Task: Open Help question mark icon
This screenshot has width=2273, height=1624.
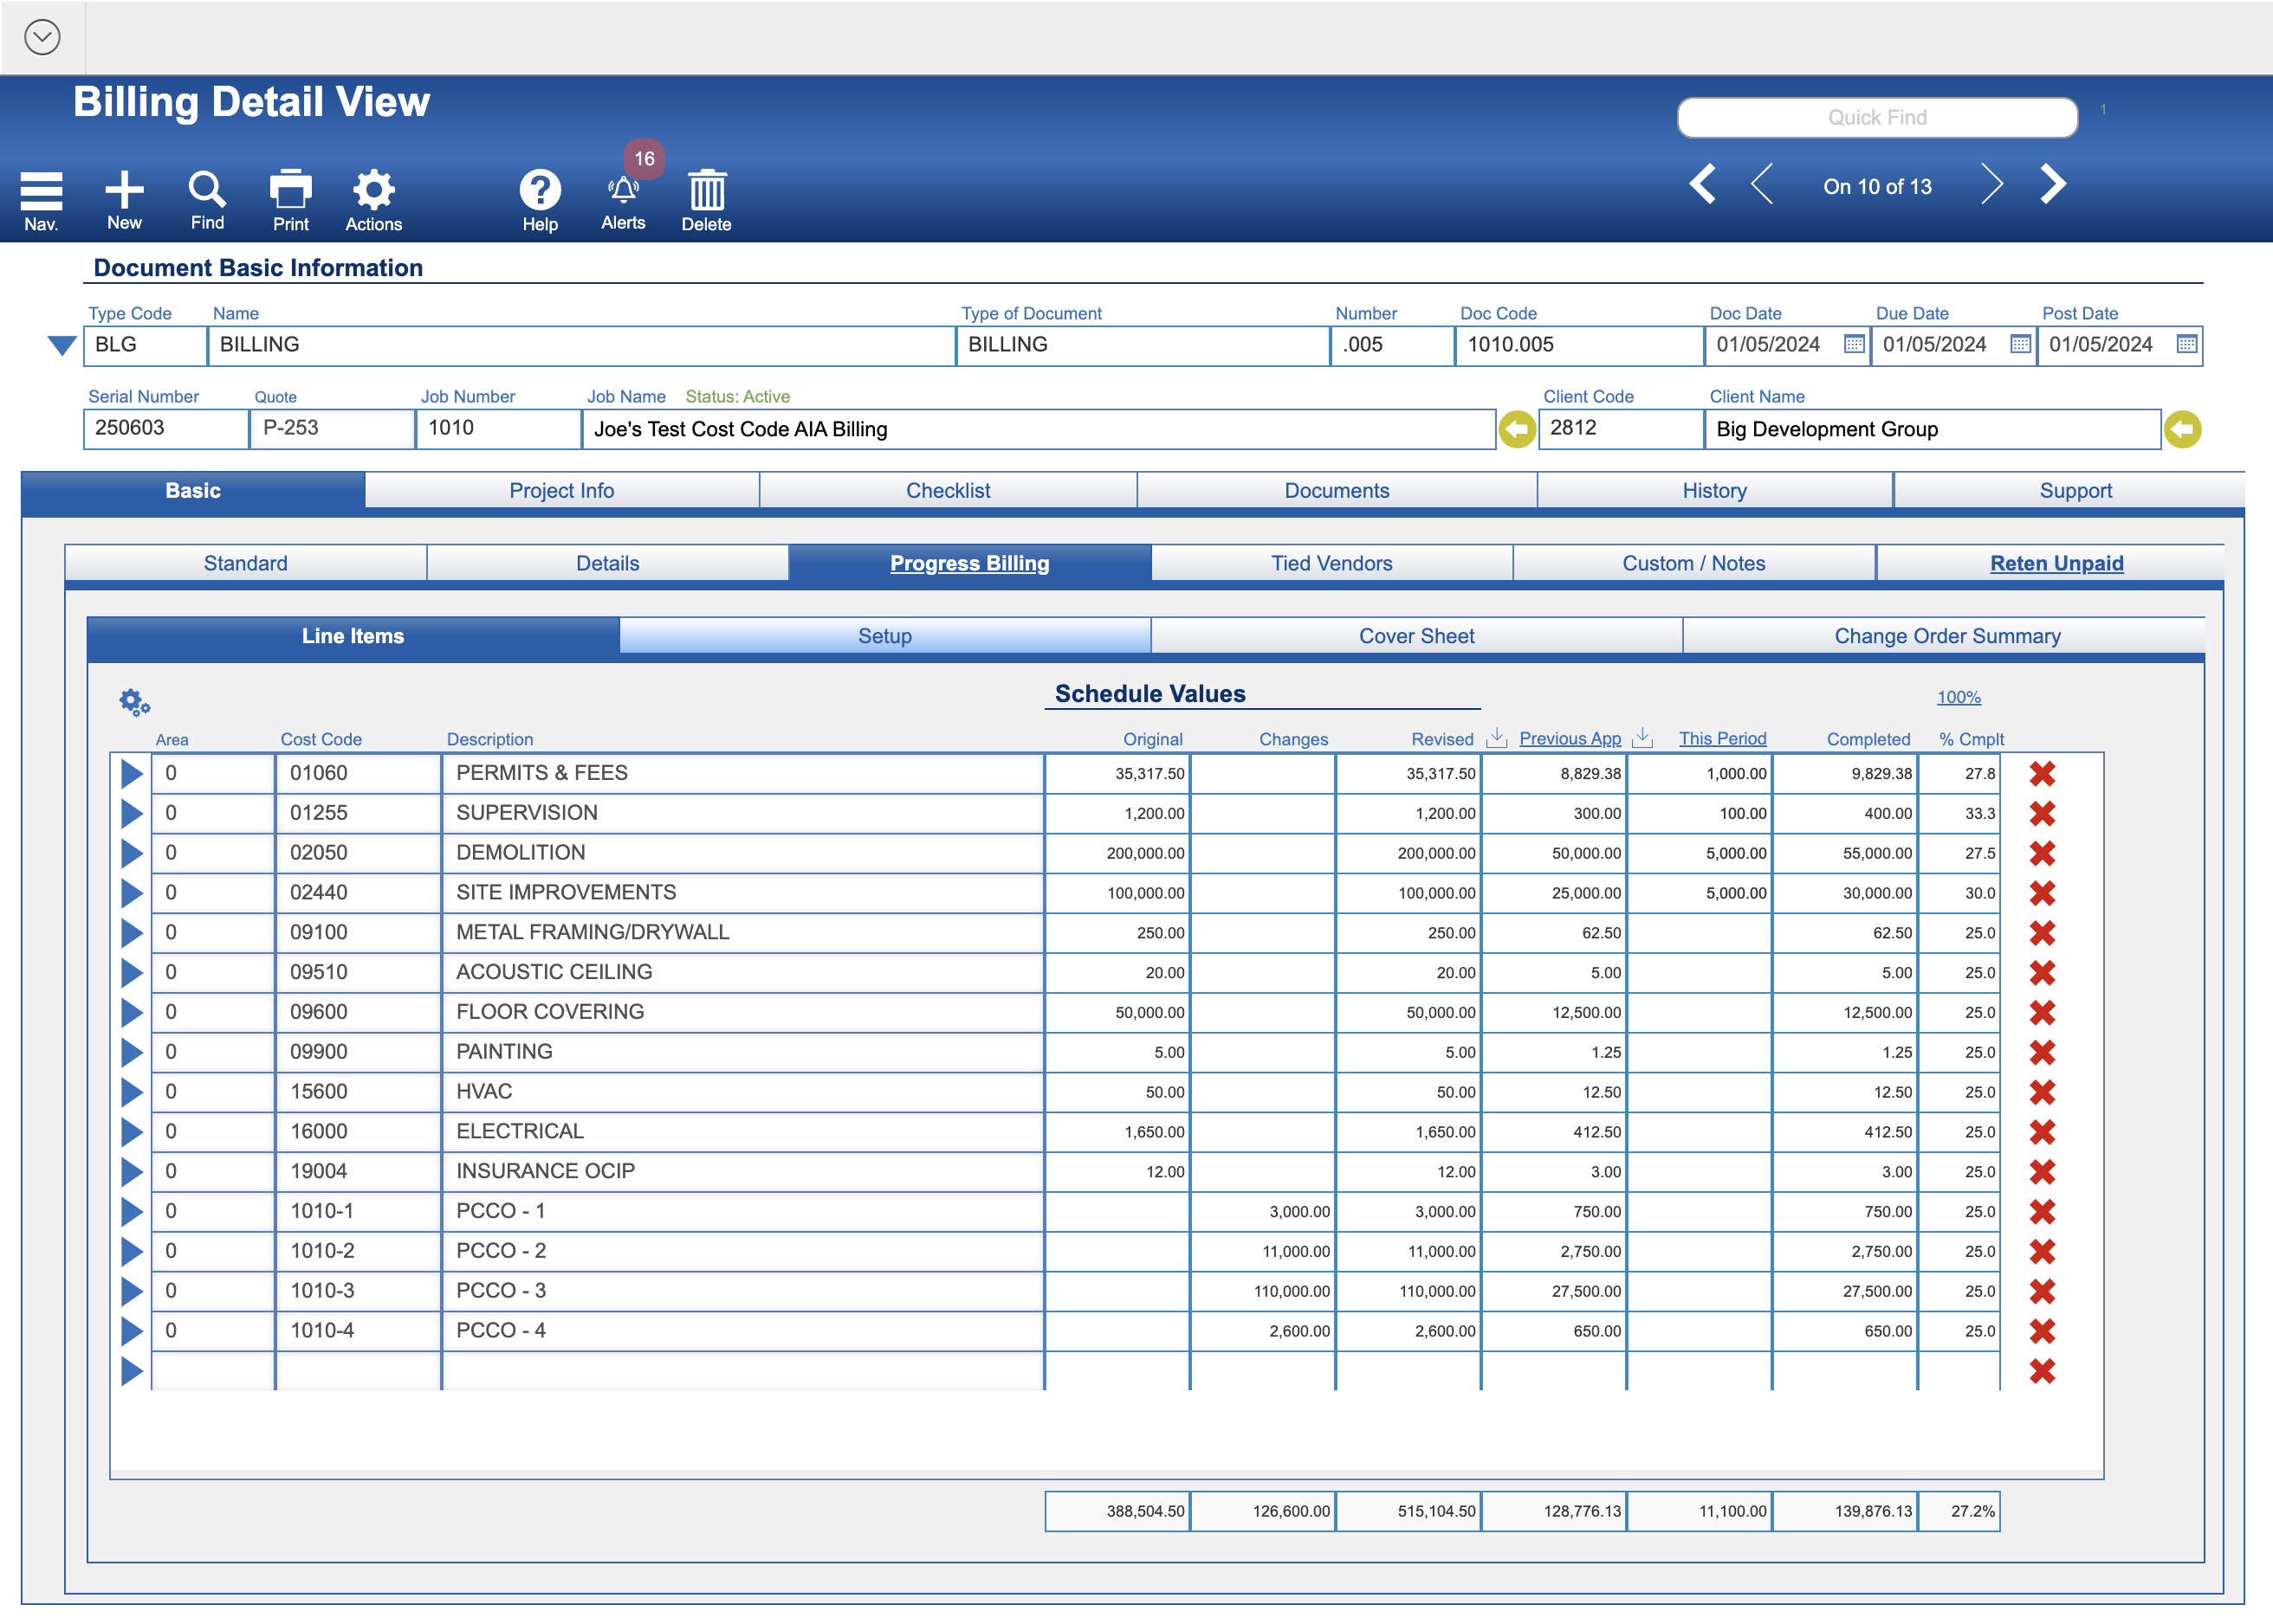Action: click(540, 200)
